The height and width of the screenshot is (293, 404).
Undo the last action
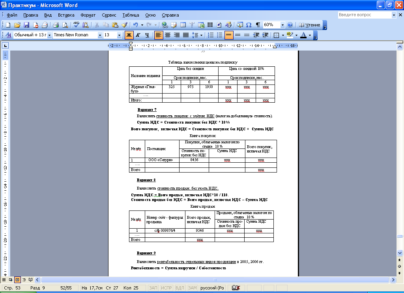coord(136,25)
